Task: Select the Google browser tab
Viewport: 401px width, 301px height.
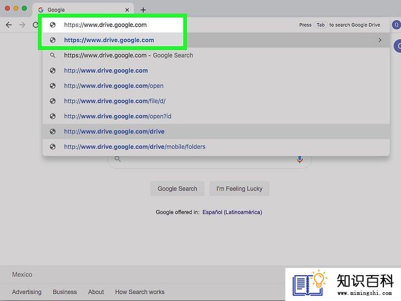Action: [83, 10]
